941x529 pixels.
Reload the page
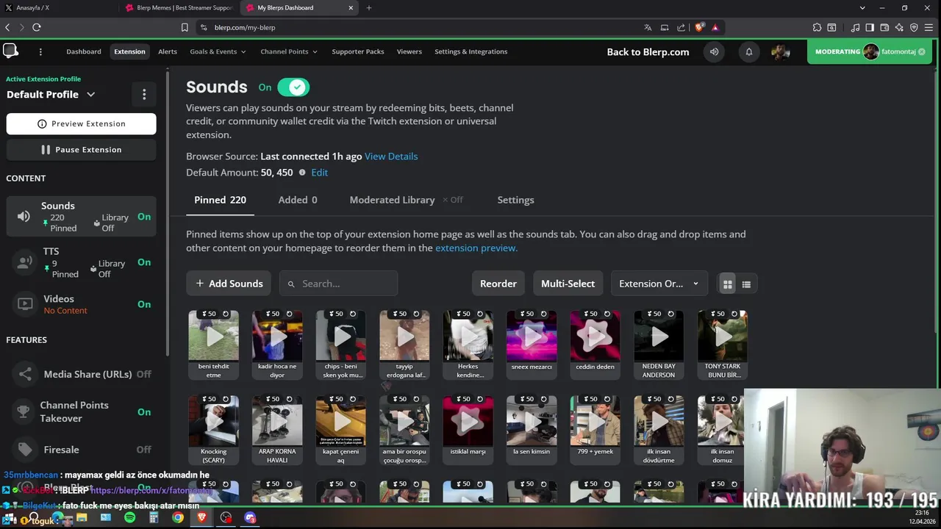click(x=36, y=27)
